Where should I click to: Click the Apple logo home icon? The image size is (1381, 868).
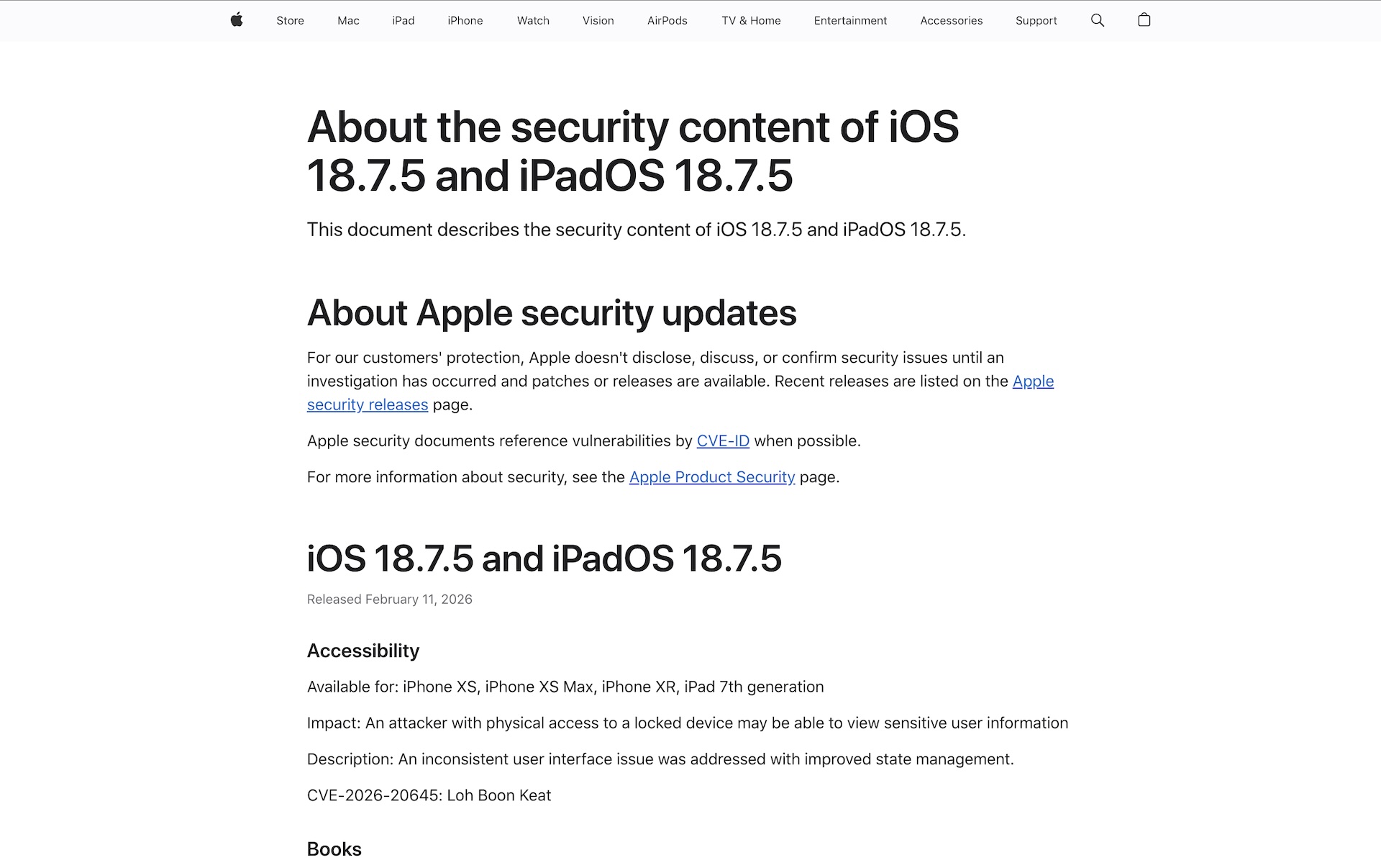(x=237, y=20)
